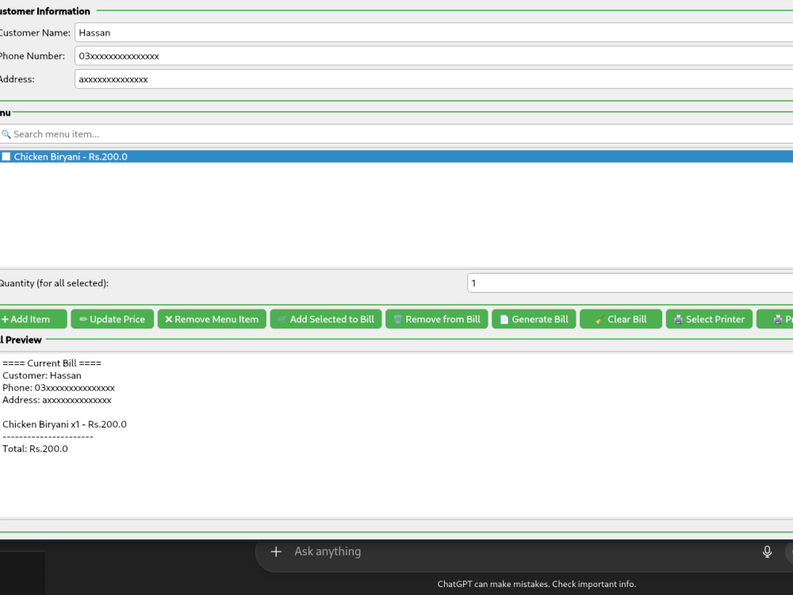Focus the Address field
The image size is (793, 595).
coord(434,79)
